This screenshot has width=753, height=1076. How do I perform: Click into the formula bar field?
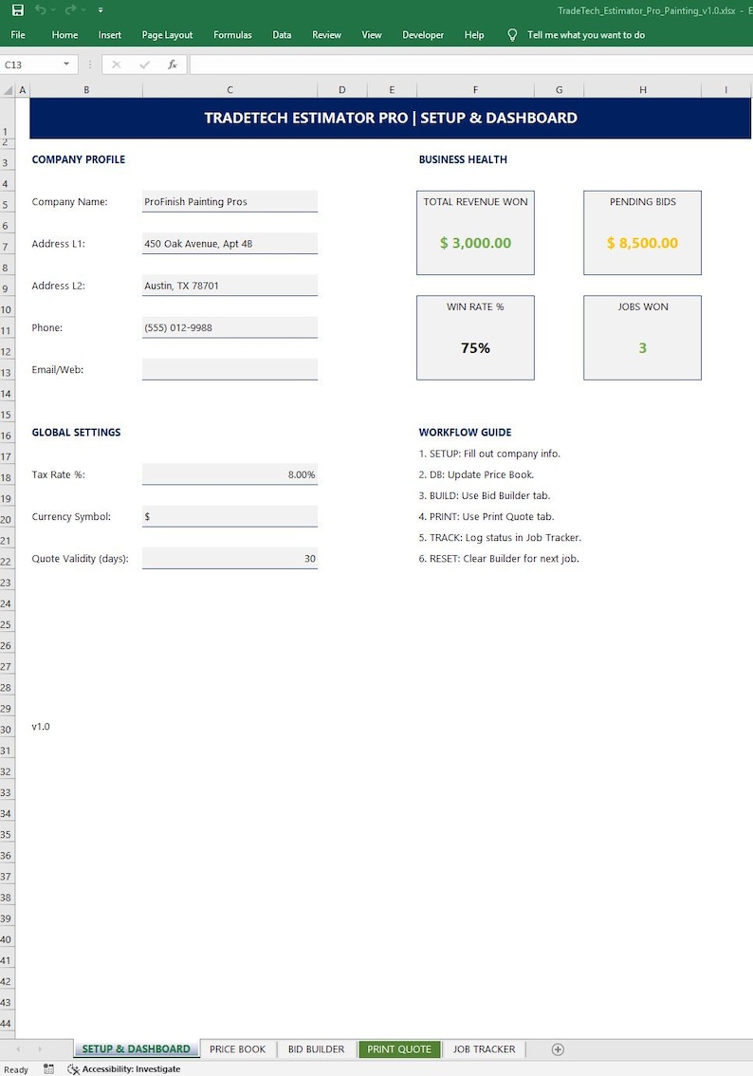[471, 65]
